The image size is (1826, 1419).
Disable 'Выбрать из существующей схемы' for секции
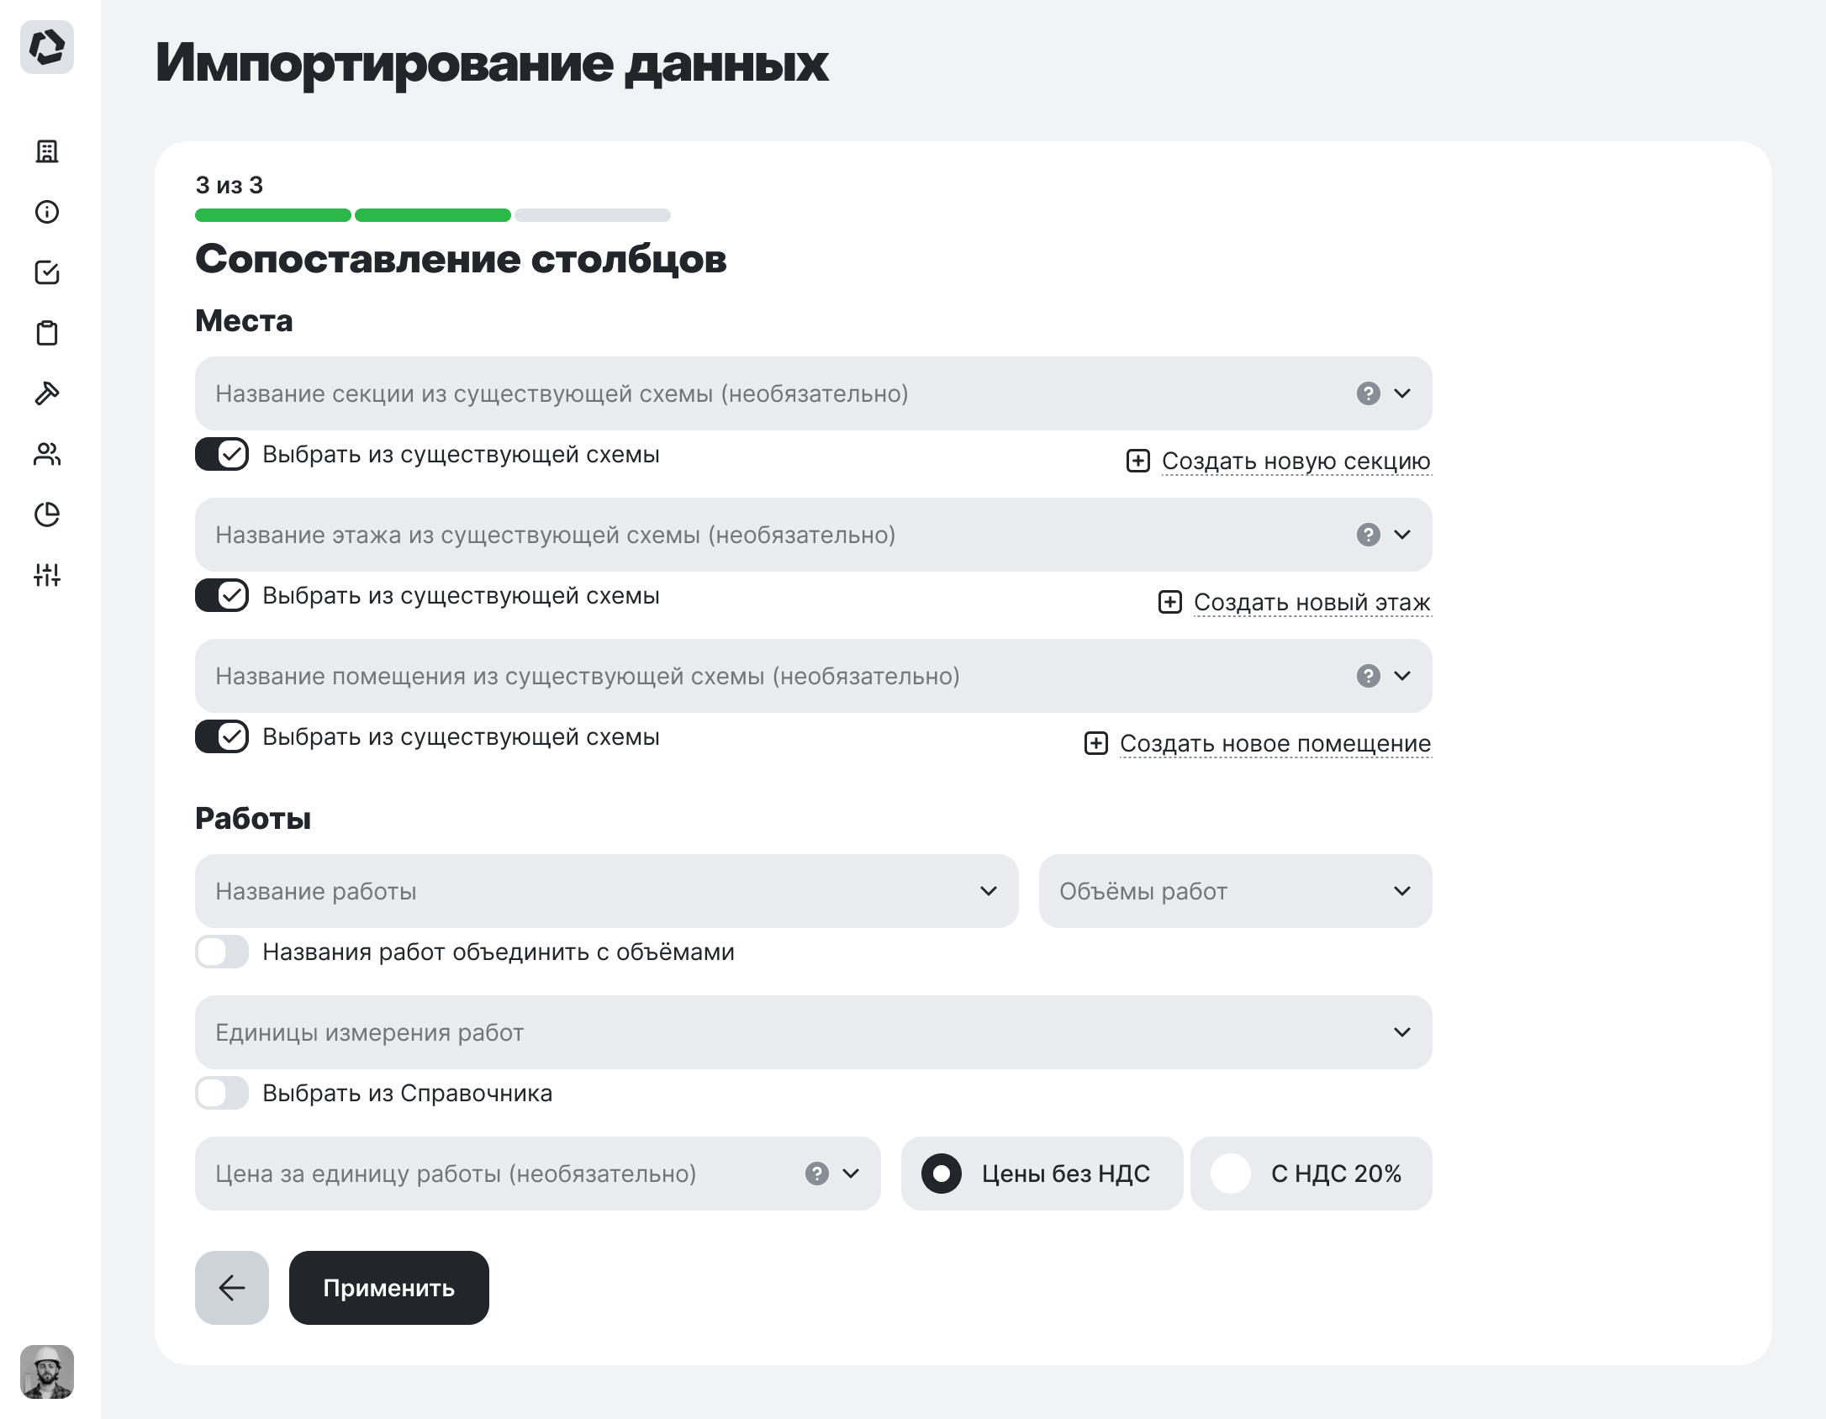(221, 455)
